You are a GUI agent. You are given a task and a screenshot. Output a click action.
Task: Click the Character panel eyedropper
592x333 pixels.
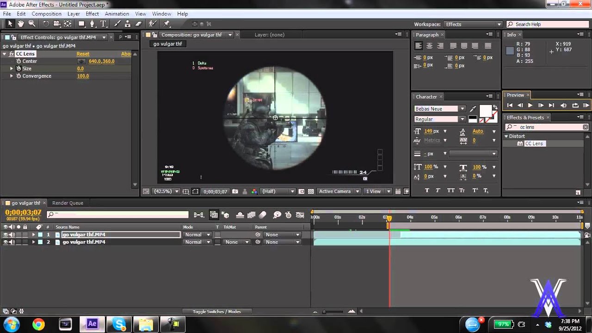[x=473, y=109]
